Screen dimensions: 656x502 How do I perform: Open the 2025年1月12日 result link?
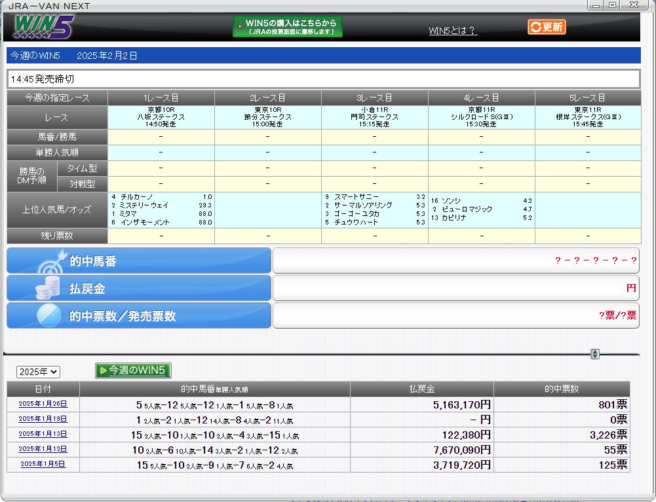pyautogui.click(x=43, y=449)
